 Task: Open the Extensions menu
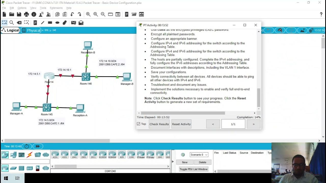click(56, 8)
